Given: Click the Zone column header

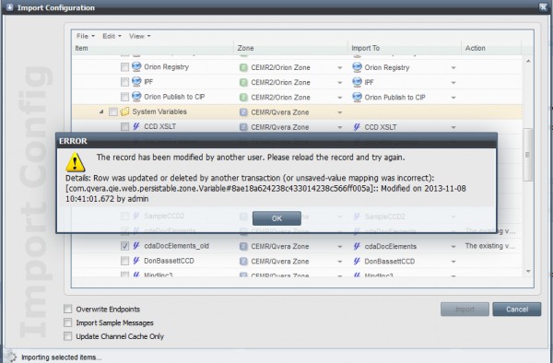Looking at the screenshot, I should pos(290,48).
